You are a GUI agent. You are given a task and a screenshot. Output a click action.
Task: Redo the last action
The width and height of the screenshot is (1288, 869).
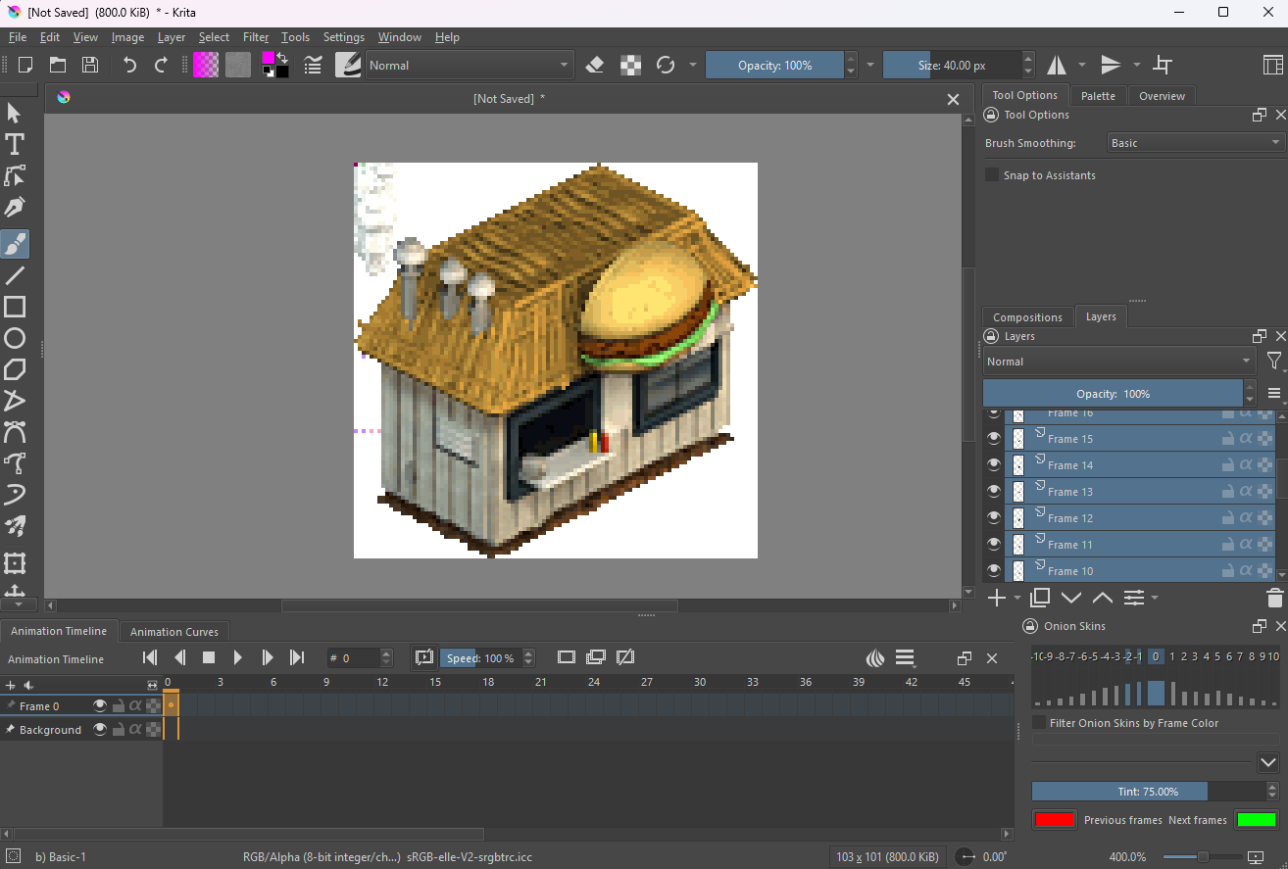pos(162,65)
